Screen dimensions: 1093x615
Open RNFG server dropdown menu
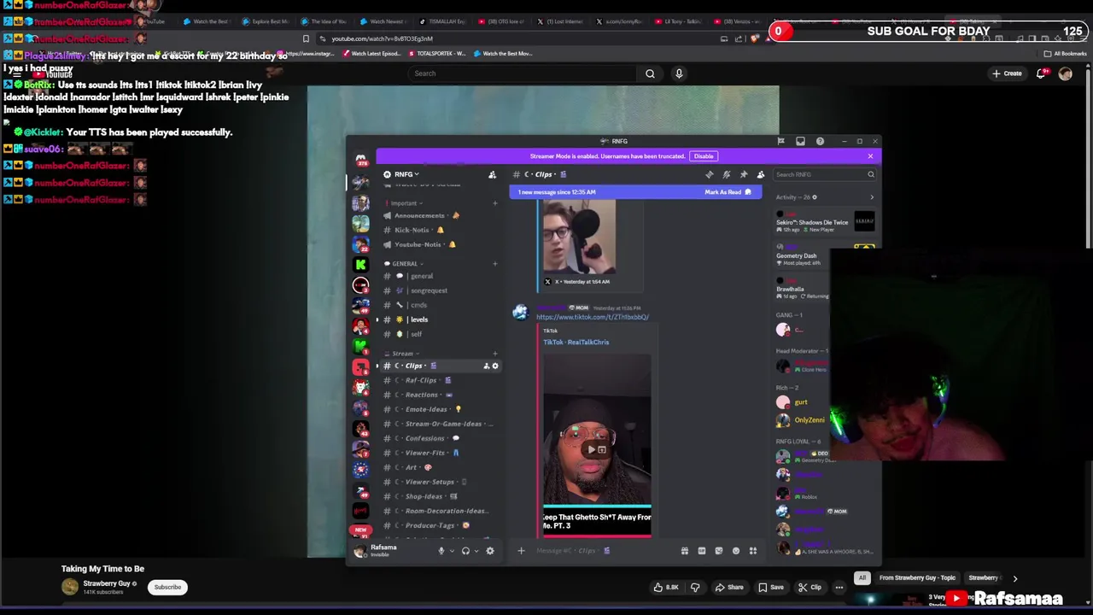click(x=406, y=174)
